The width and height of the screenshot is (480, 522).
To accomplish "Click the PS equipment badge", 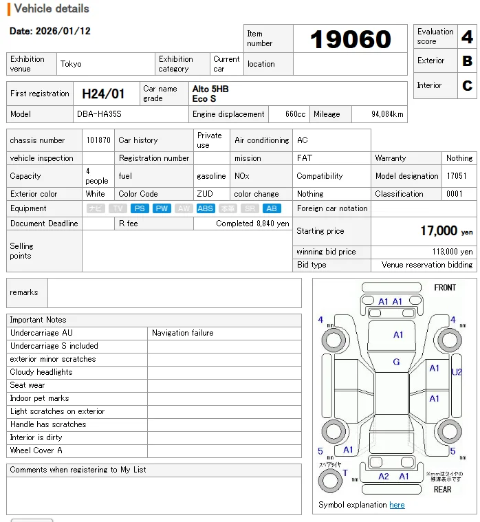I will pyautogui.click(x=140, y=208).
